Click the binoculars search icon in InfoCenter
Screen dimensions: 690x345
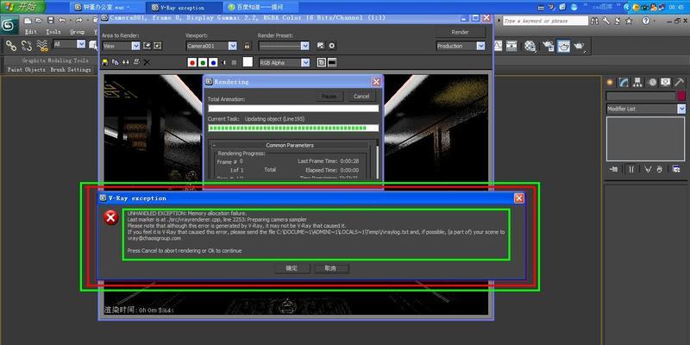coord(594,21)
